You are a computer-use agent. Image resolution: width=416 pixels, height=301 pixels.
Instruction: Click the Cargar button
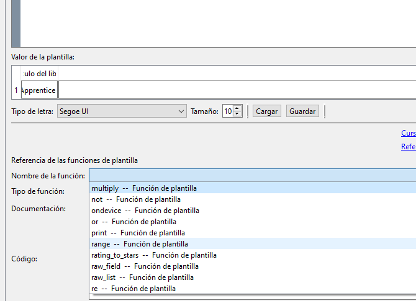tap(266, 111)
